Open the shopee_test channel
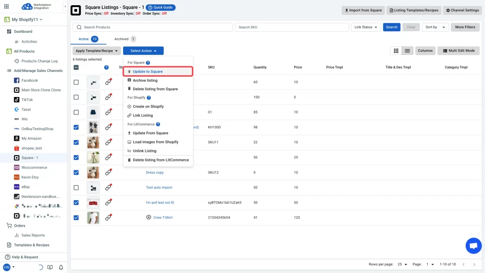This screenshot has width=485, height=273. point(32,148)
